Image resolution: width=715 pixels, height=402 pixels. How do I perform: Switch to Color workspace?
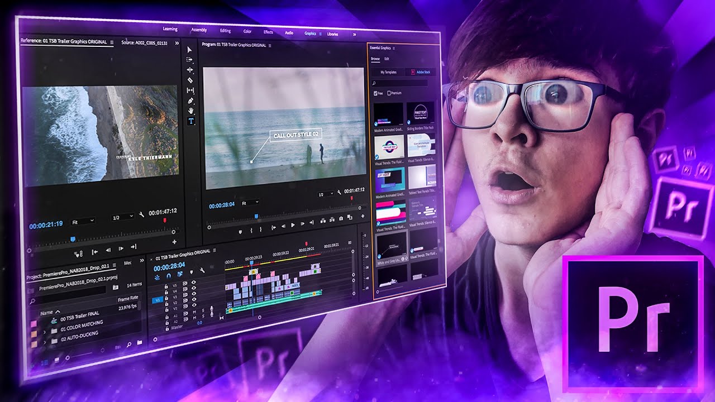(x=247, y=31)
